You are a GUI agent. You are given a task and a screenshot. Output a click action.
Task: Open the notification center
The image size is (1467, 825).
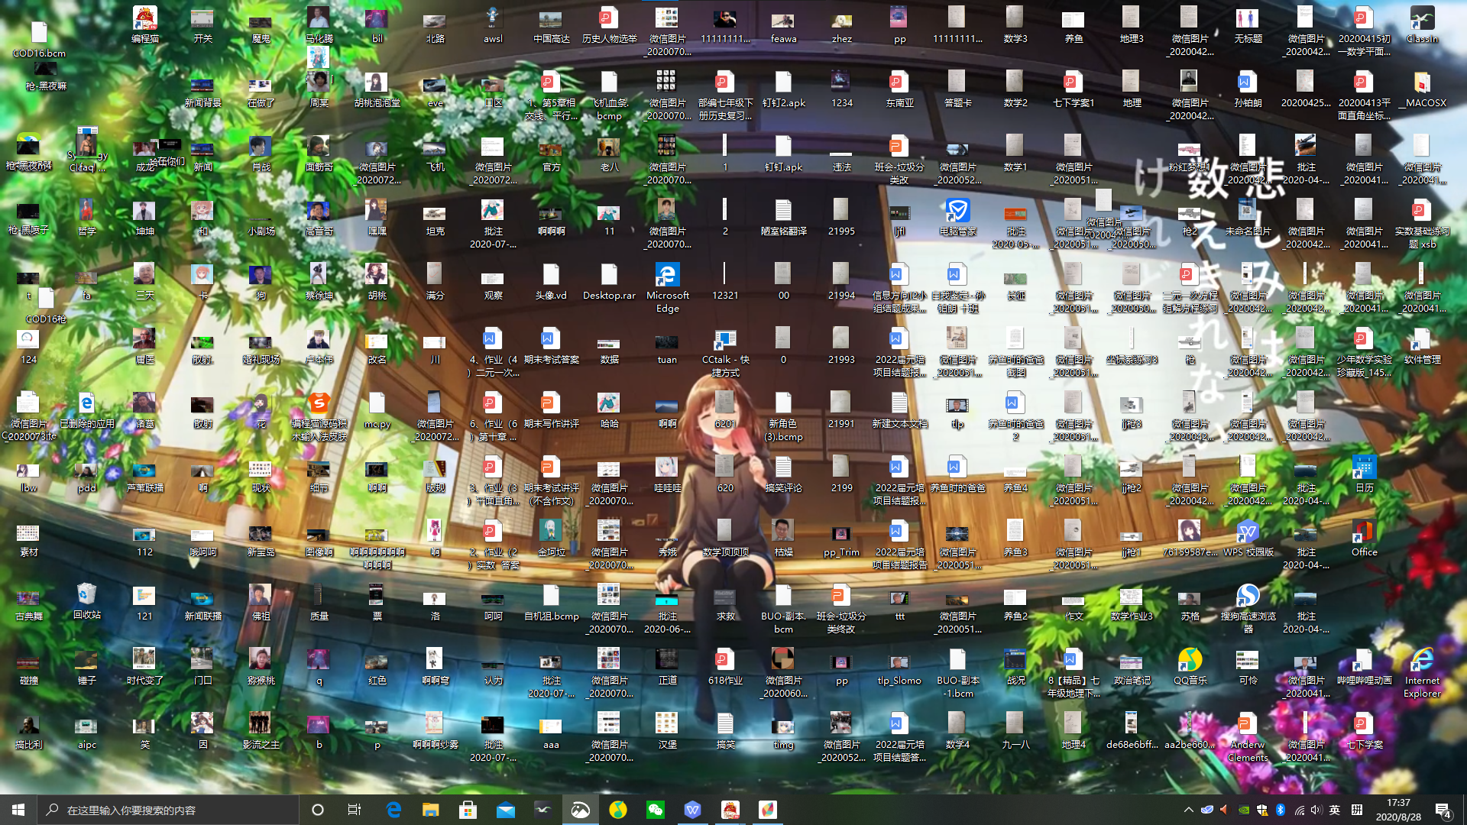1443,810
